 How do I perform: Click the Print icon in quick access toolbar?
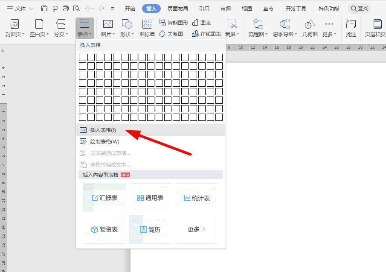coord(65,9)
